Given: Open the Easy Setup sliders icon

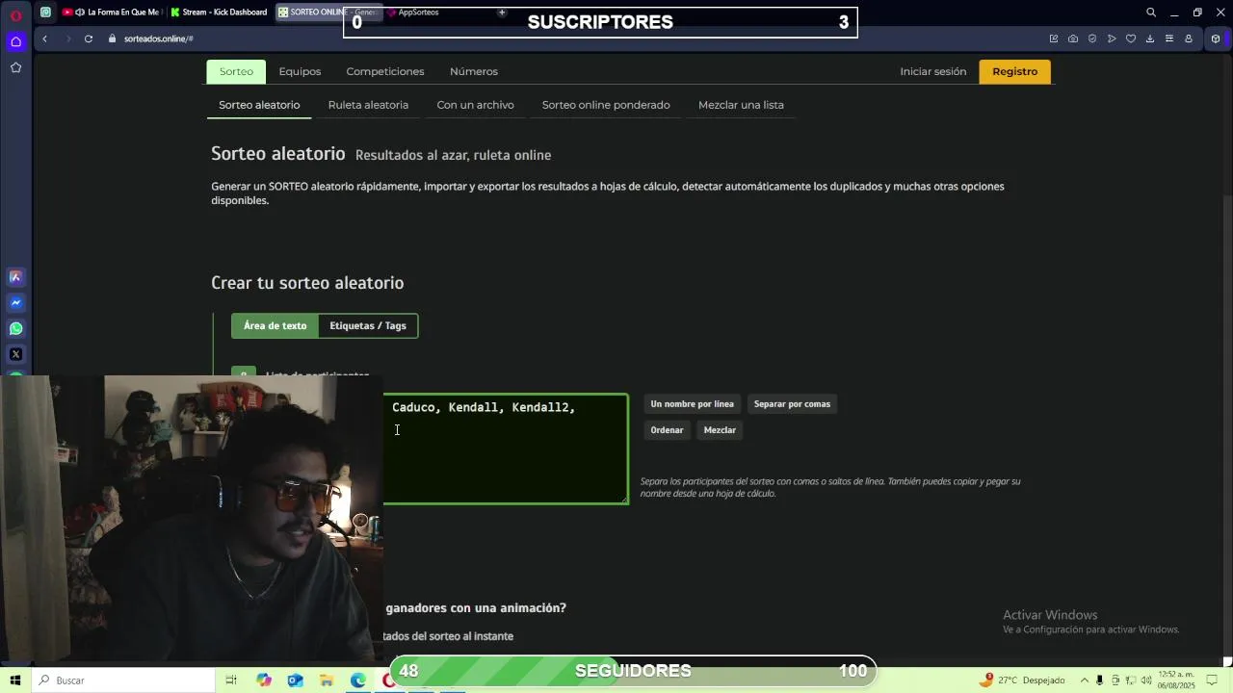Looking at the screenshot, I should 1169,38.
